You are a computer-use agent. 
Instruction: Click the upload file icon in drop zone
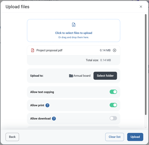click(74, 25)
